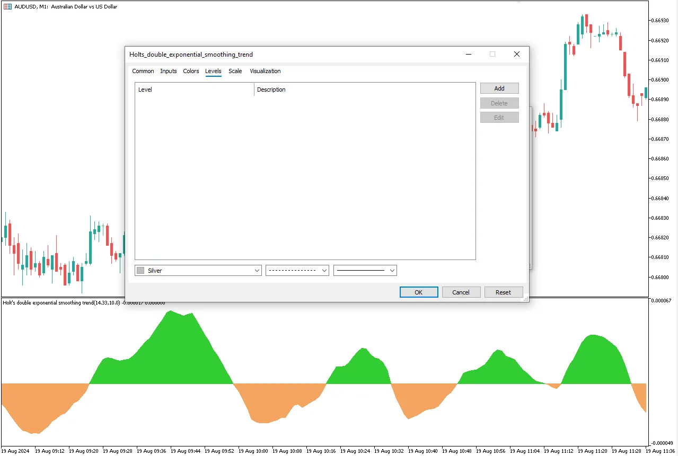Click the Silver color swatch square
Viewport: 678px width, 456px height.
pos(140,271)
